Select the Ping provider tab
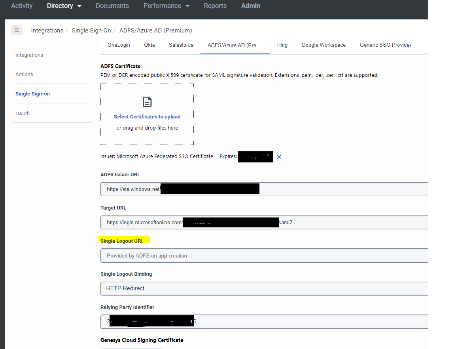The width and height of the screenshot is (456, 349). pyautogui.click(x=282, y=45)
